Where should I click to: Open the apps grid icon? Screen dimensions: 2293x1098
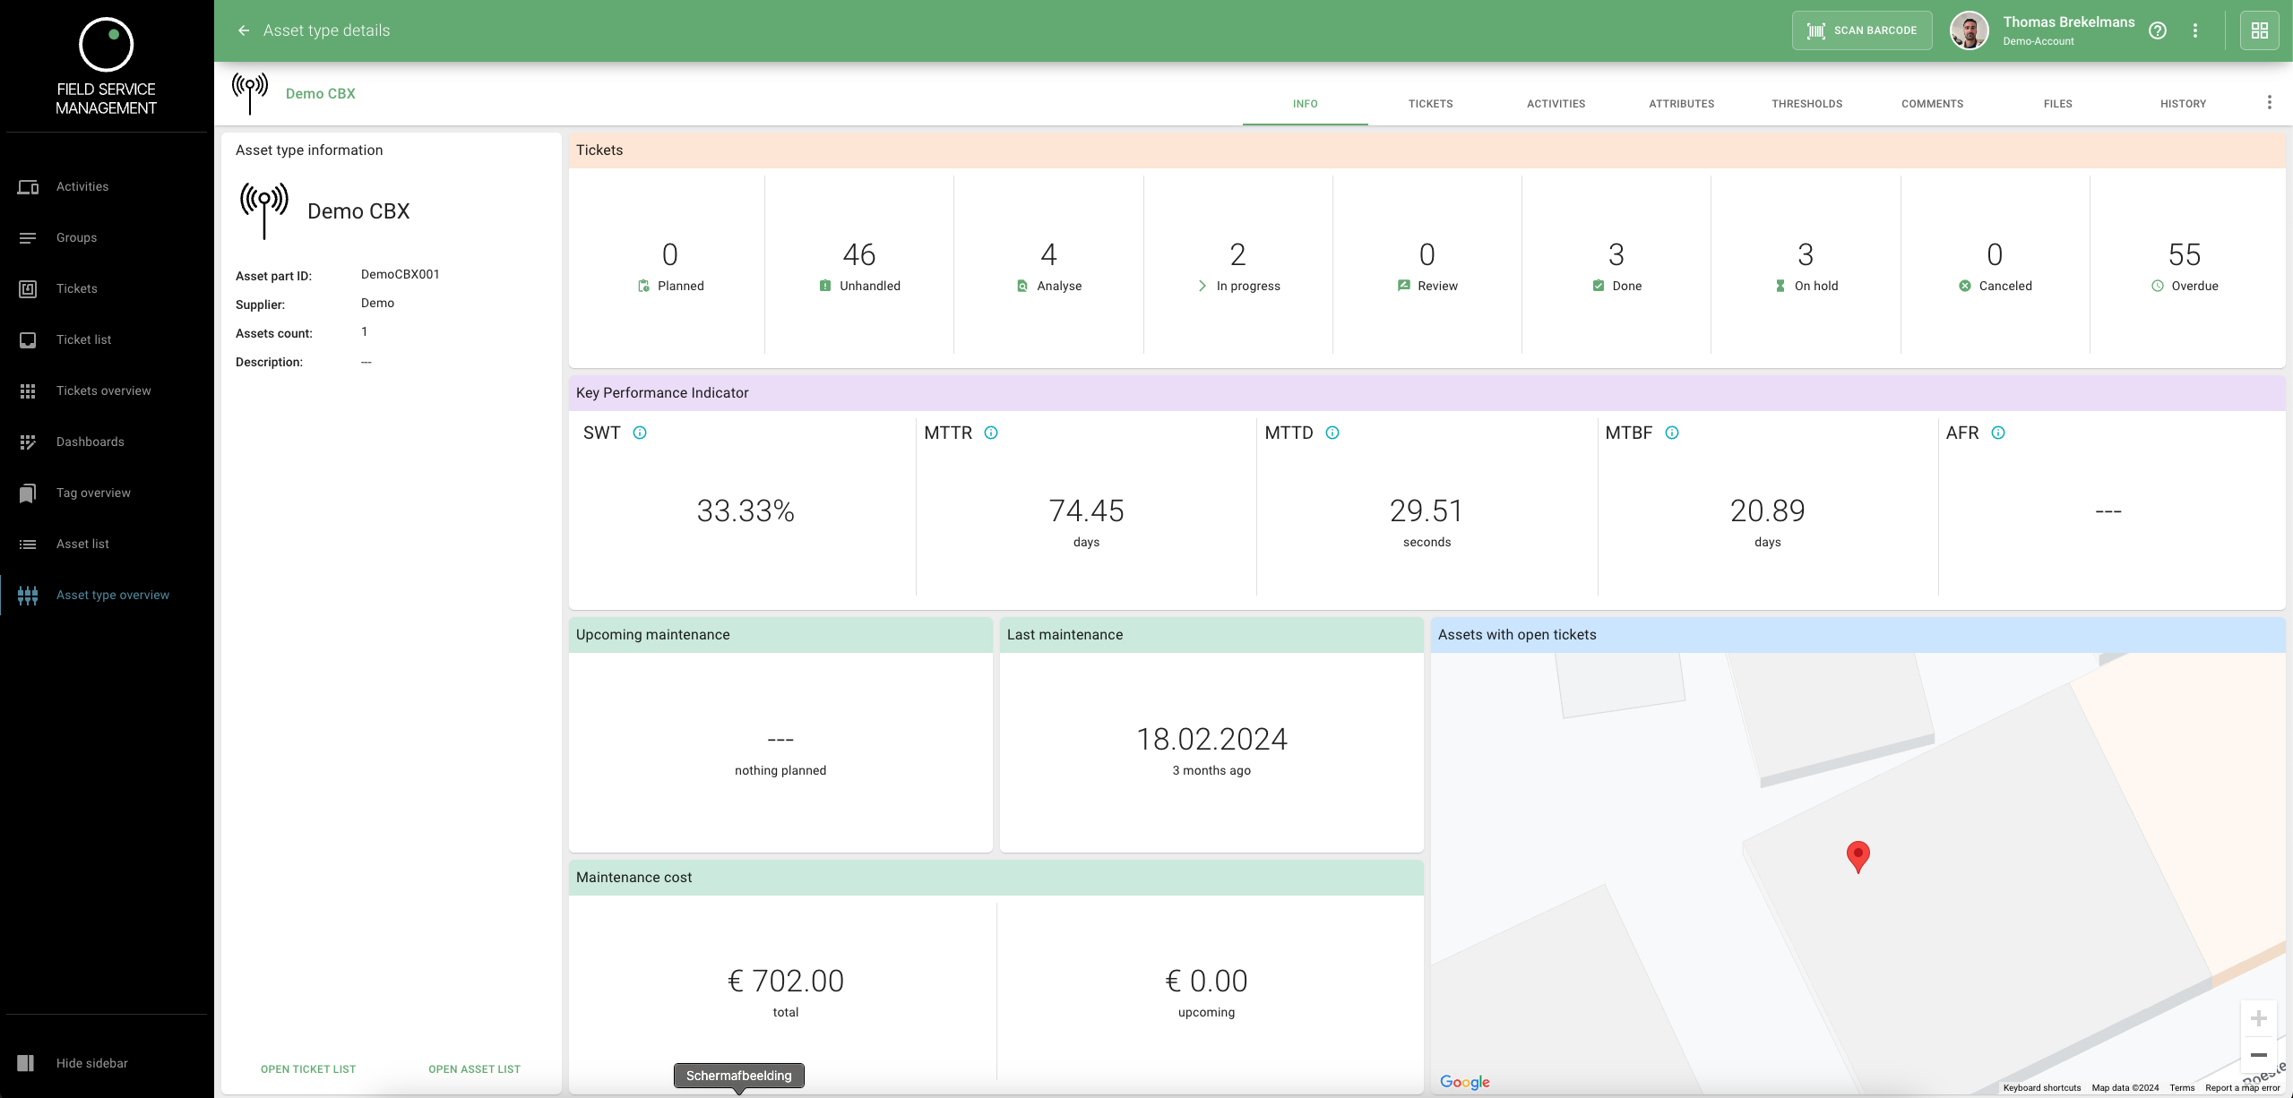point(2259,30)
